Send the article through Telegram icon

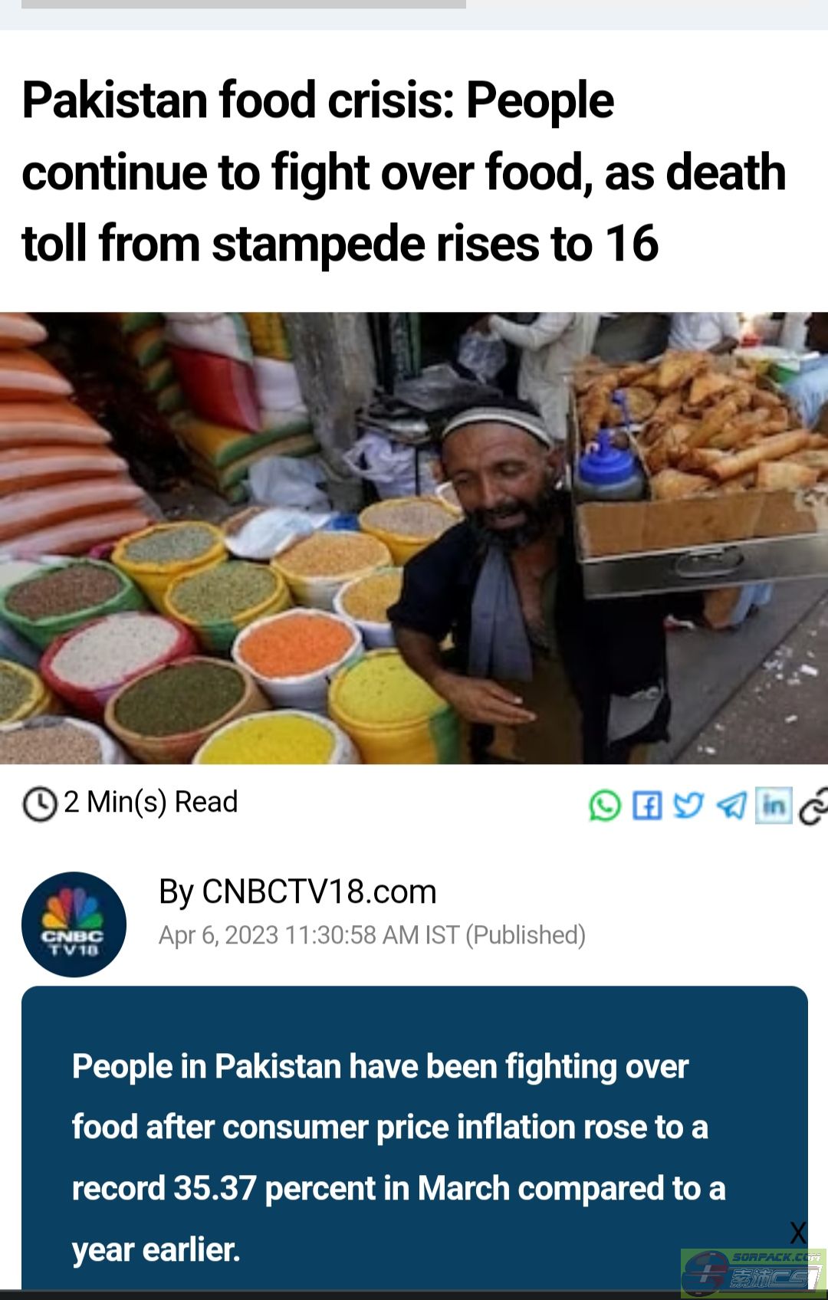pos(731,806)
